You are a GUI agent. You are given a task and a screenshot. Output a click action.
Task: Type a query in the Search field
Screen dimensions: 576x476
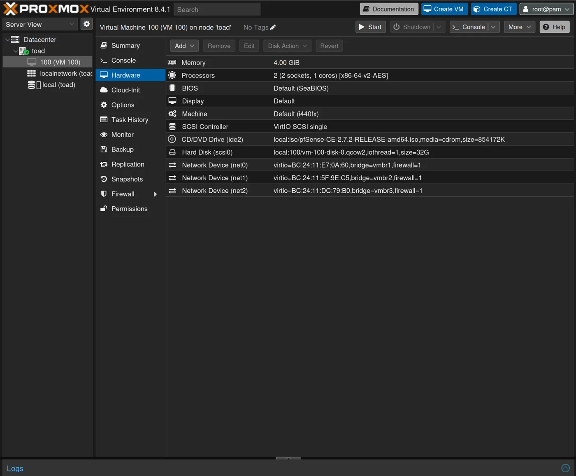click(x=217, y=9)
